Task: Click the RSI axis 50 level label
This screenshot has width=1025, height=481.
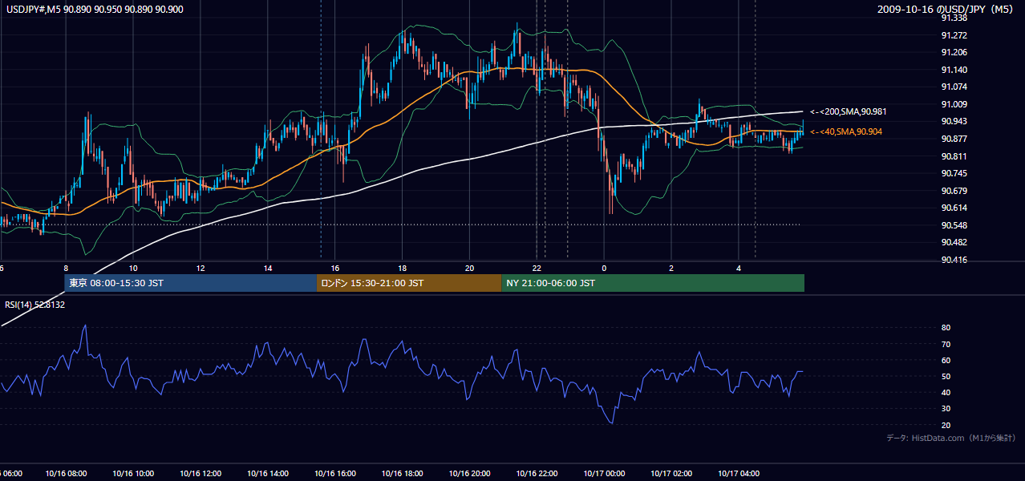Action: (x=946, y=376)
